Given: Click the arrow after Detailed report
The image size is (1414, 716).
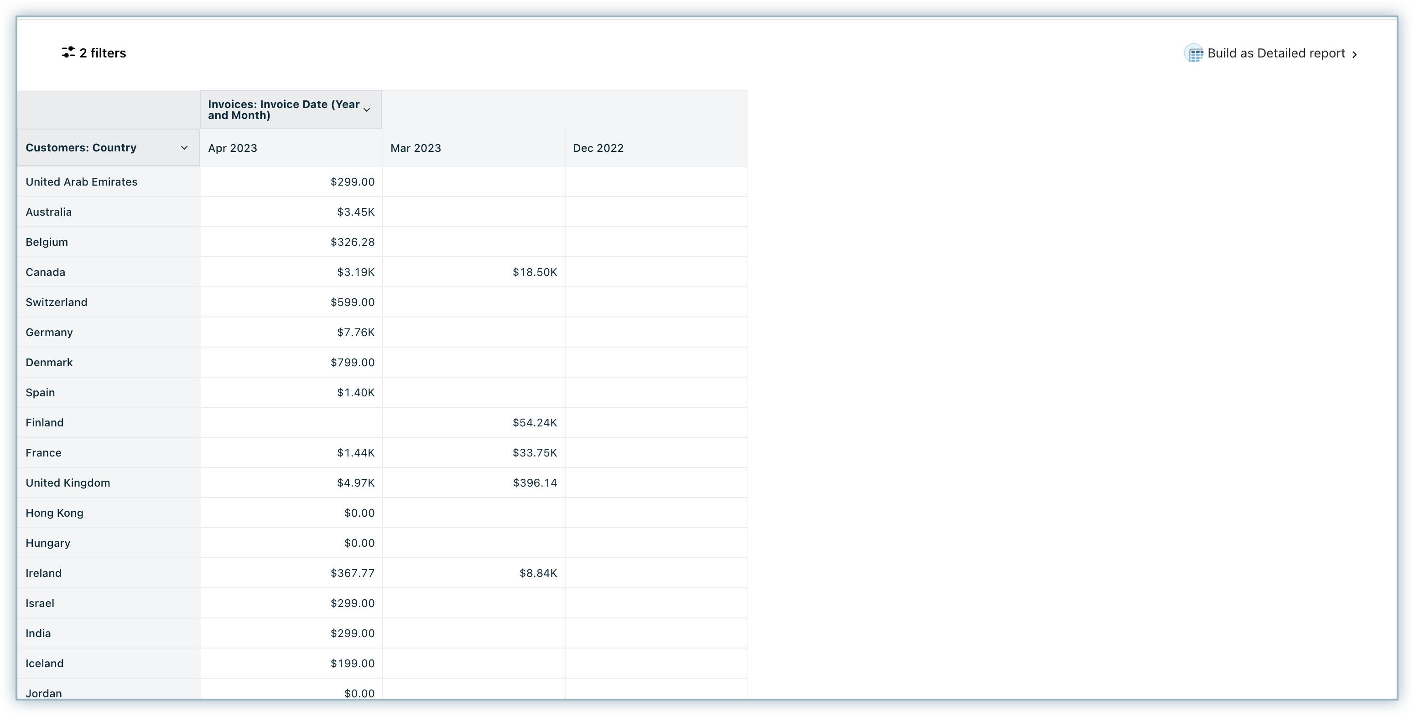Looking at the screenshot, I should click(1355, 54).
